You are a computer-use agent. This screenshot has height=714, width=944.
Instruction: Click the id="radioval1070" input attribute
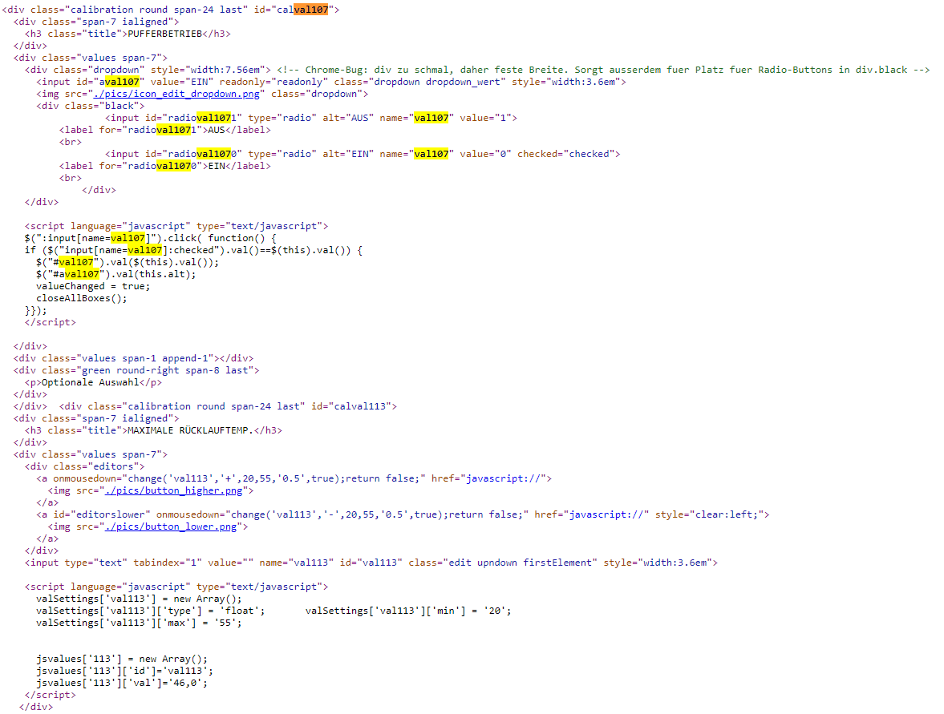(x=194, y=154)
